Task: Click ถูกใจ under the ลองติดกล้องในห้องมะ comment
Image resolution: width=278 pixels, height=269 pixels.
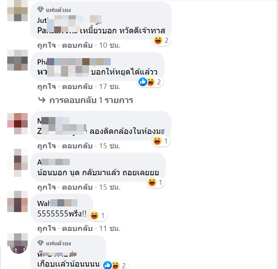Action: pyautogui.click(x=47, y=146)
